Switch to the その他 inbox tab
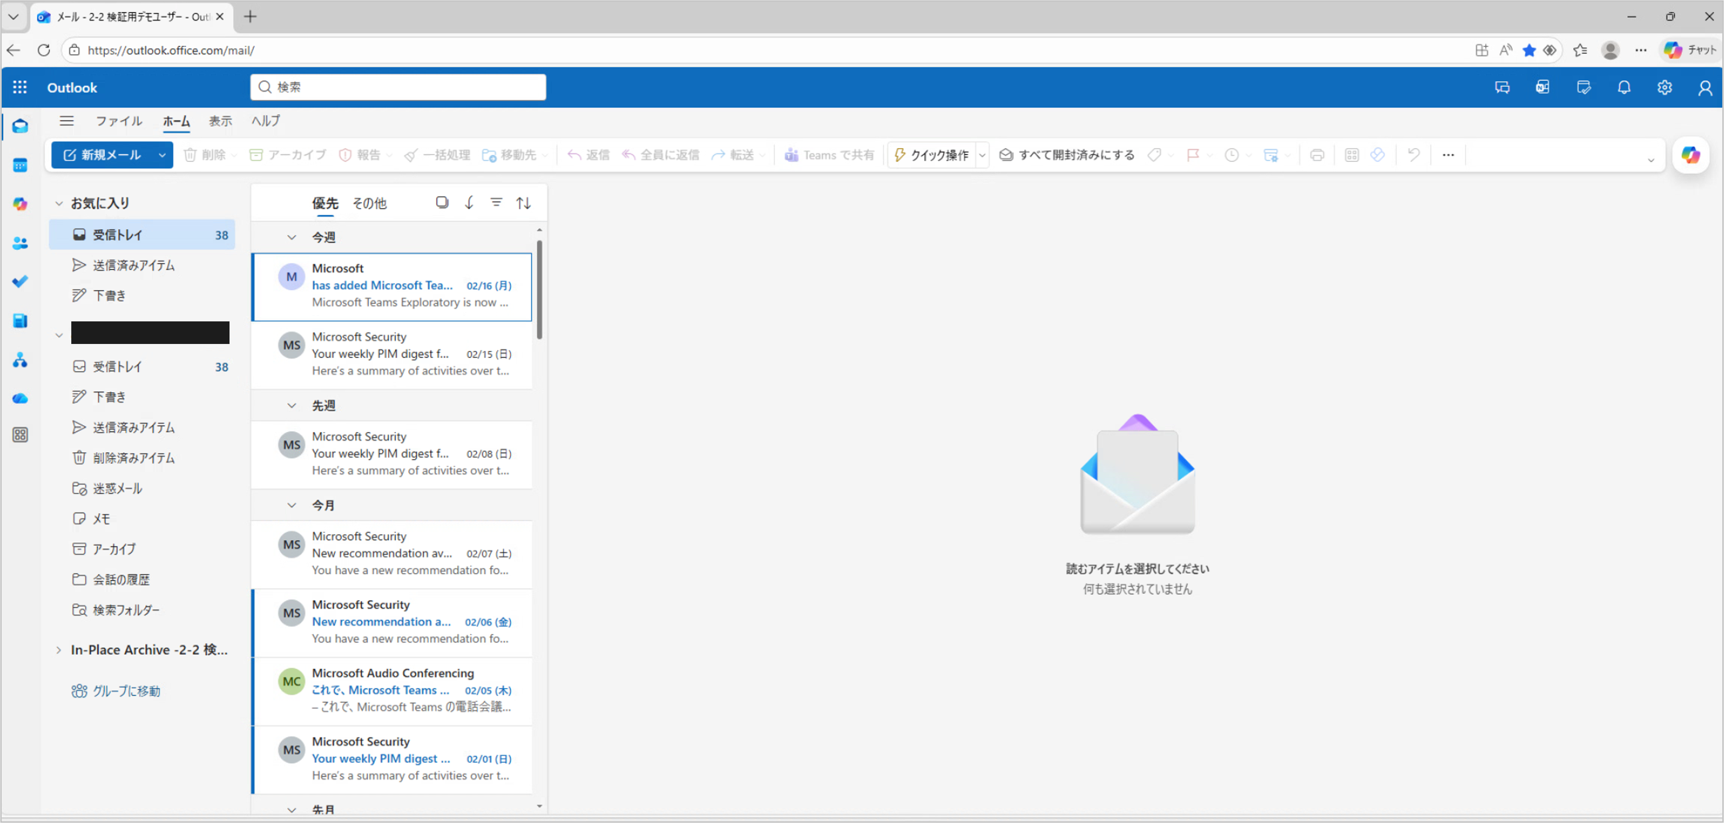 coord(369,202)
